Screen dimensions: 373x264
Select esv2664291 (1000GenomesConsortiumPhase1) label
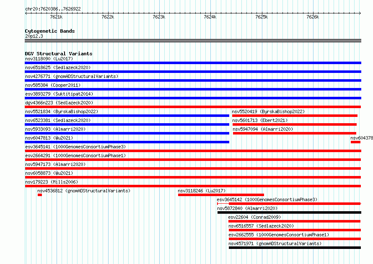[x=75, y=155]
